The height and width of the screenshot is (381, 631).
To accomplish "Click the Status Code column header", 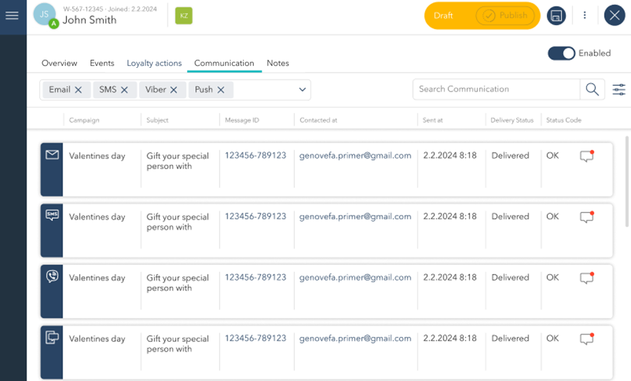I will pyautogui.click(x=564, y=121).
